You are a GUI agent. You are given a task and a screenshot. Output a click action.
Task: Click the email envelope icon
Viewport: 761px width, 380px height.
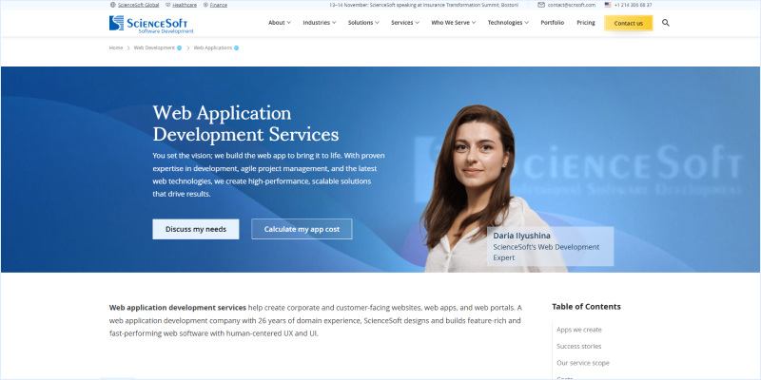click(x=542, y=5)
